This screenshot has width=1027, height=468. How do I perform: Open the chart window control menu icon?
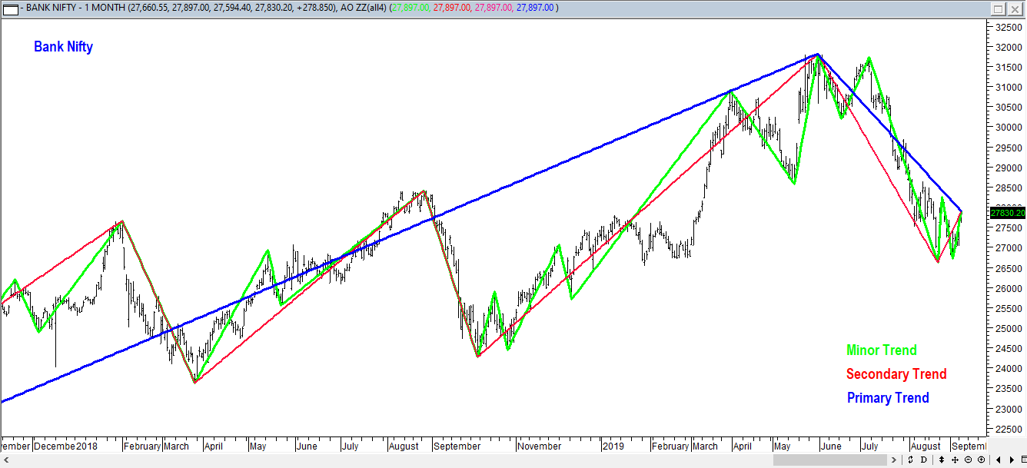(11, 8)
